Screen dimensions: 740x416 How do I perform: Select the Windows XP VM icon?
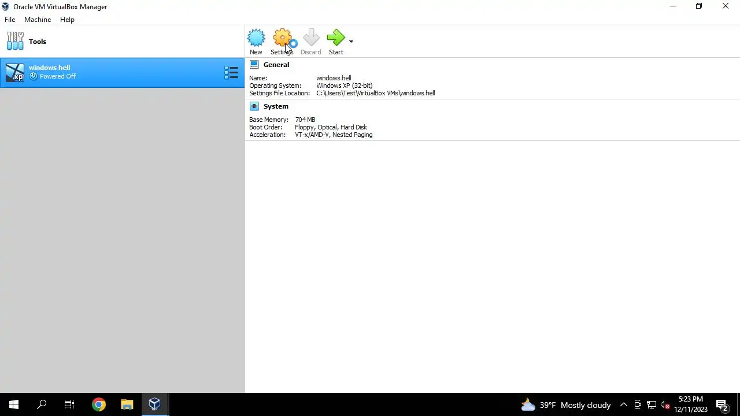pos(15,72)
